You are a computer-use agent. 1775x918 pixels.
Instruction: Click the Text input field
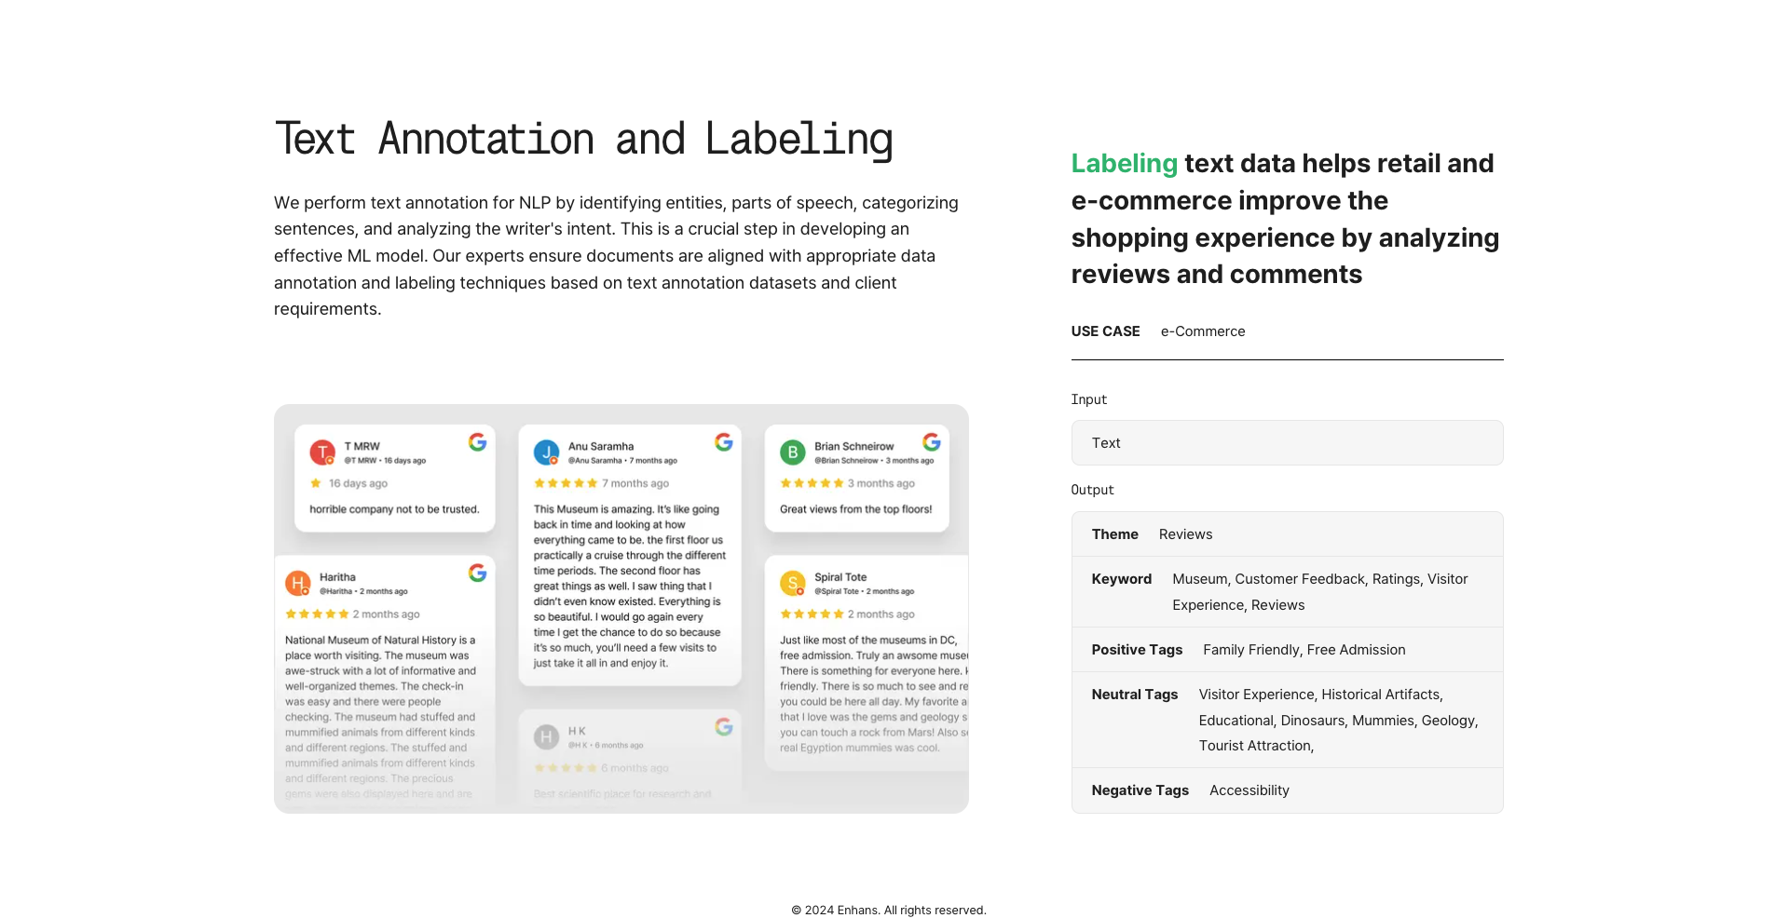tap(1287, 443)
